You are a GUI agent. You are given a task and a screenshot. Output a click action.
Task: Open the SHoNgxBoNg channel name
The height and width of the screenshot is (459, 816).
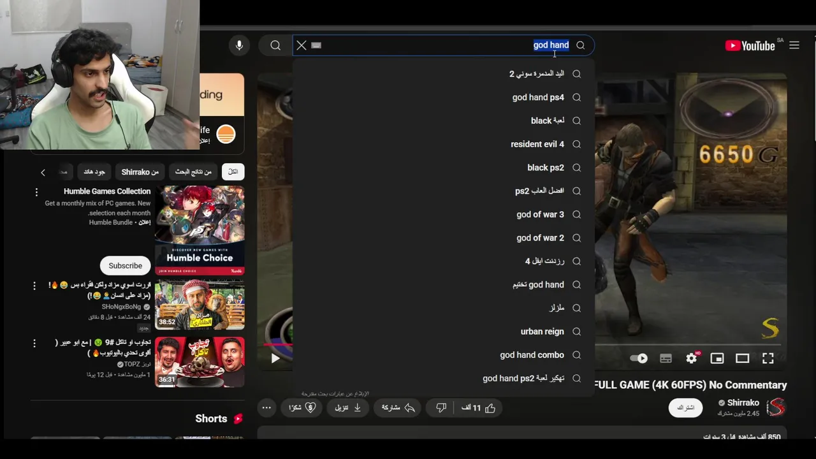click(x=121, y=307)
